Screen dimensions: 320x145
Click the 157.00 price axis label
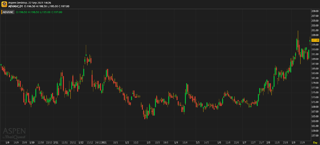coord(315,136)
